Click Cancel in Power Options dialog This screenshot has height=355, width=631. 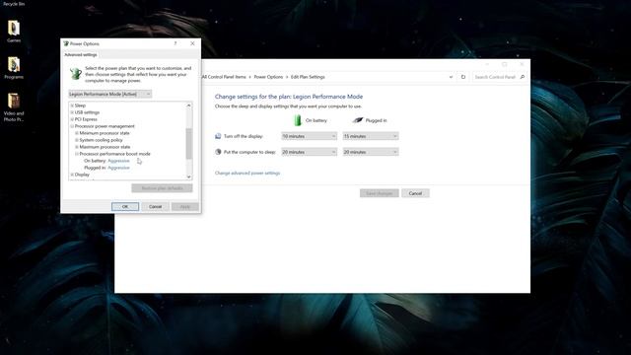(x=155, y=206)
